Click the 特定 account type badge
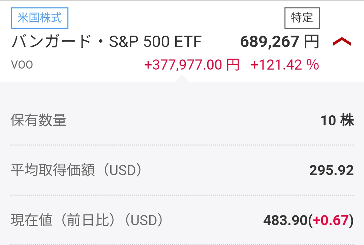The height and width of the screenshot is (245, 364). (x=302, y=18)
